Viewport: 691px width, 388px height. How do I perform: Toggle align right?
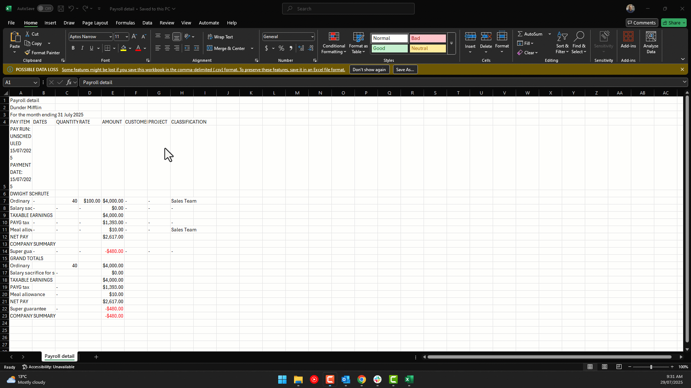177,48
